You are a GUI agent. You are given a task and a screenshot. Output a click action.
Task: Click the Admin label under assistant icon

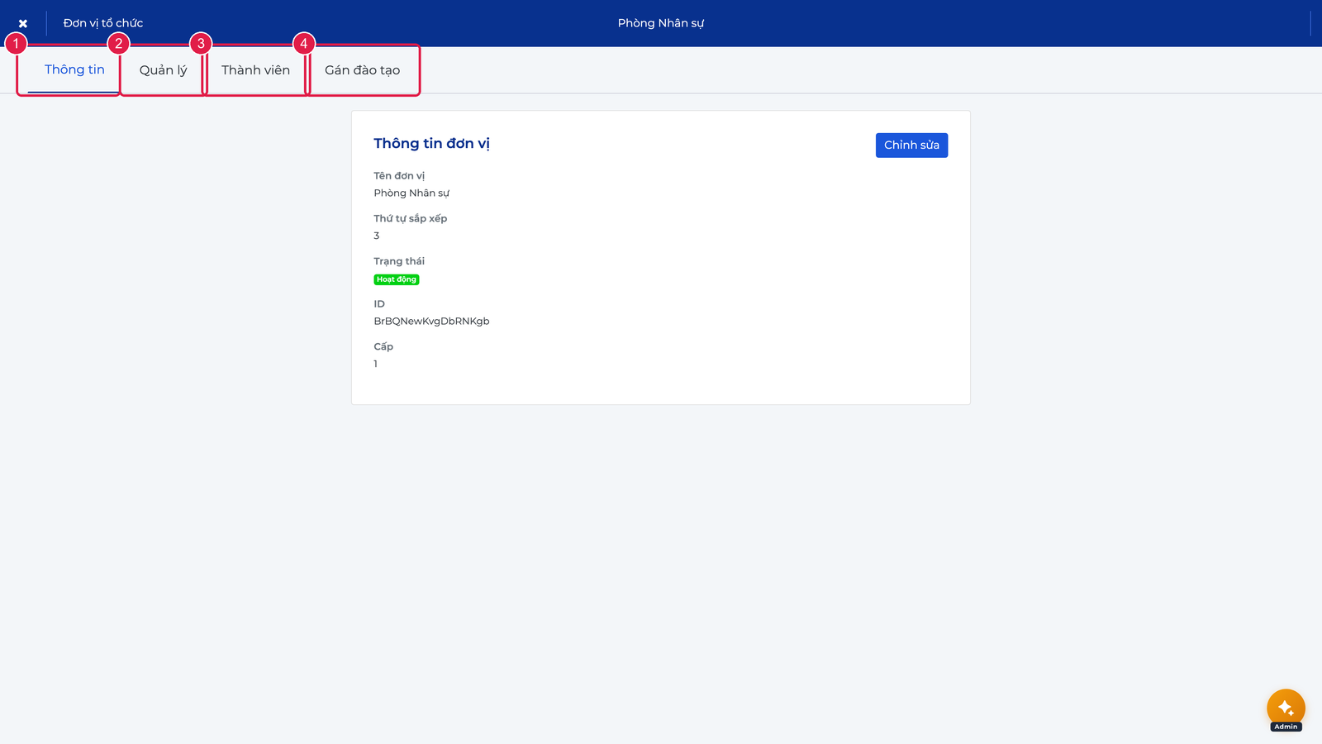coord(1286,727)
